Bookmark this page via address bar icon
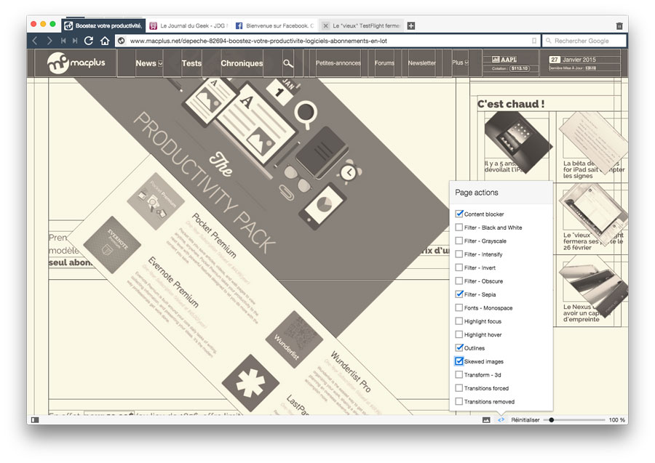 pyautogui.click(x=534, y=41)
